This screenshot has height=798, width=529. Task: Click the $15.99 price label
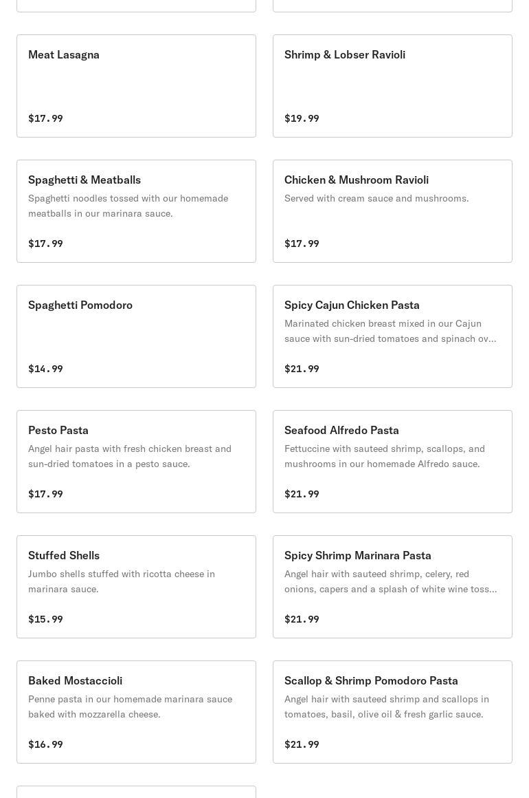[45, 619]
